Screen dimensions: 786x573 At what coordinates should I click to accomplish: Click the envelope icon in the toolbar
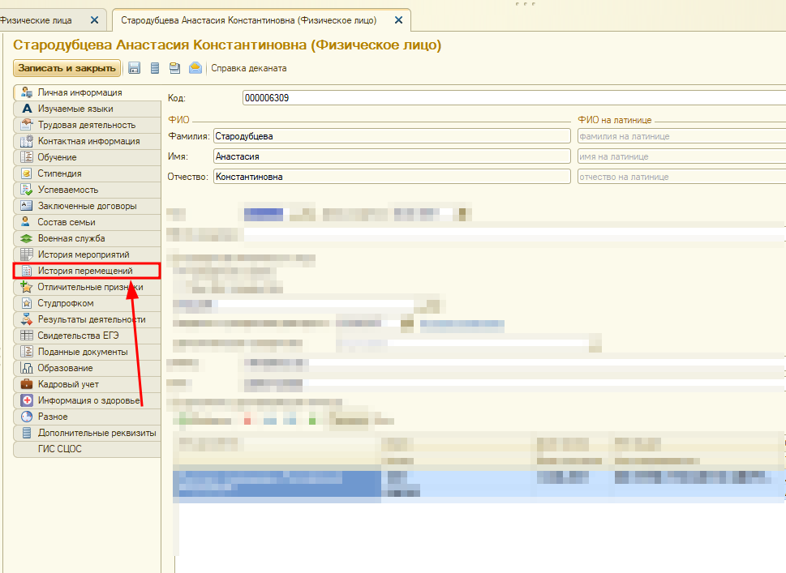pyautogui.click(x=195, y=68)
